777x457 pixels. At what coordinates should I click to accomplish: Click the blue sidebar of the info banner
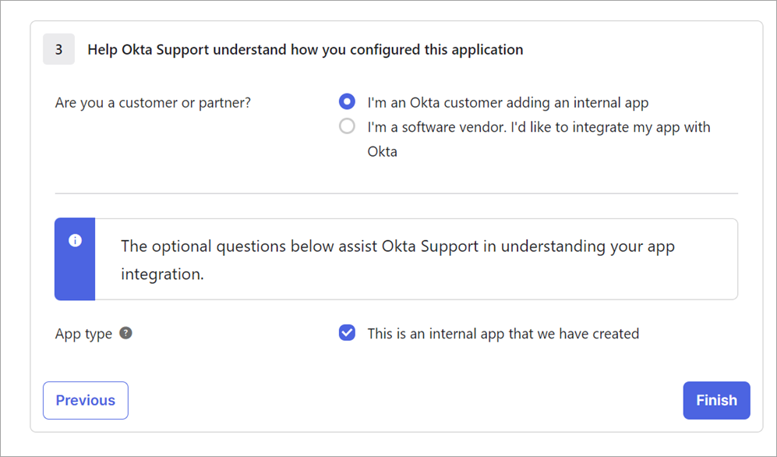pyautogui.click(x=75, y=259)
